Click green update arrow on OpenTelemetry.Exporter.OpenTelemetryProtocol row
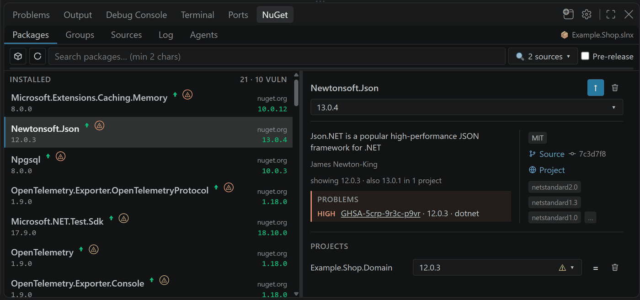Image resolution: width=640 pixels, height=300 pixels. (x=216, y=187)
